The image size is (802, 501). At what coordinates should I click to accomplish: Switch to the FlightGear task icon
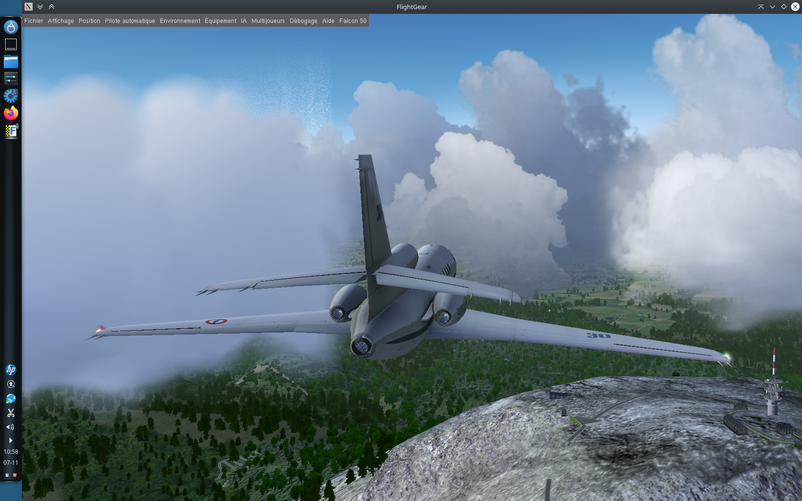[11, 130]
